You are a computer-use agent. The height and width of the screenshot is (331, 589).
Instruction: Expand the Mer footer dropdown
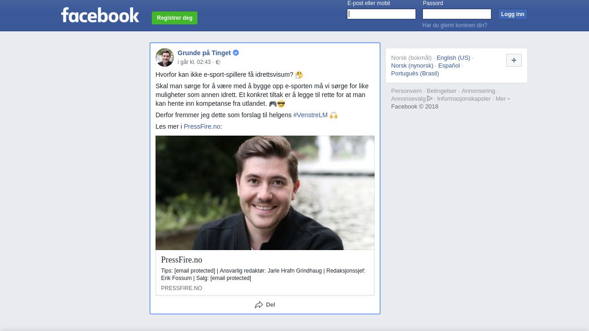[x=502, y=99]
